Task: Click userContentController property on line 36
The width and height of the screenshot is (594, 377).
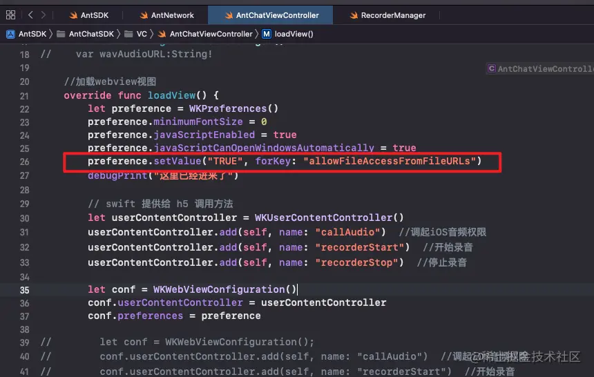Action: [180, 302]
